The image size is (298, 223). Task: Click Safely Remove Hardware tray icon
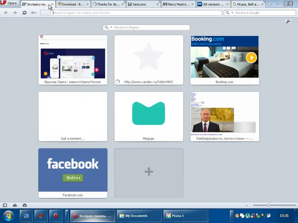tap(258, 216)
